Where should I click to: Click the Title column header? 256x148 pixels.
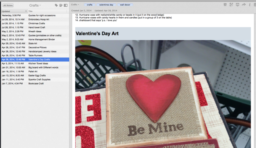[47, 11]
